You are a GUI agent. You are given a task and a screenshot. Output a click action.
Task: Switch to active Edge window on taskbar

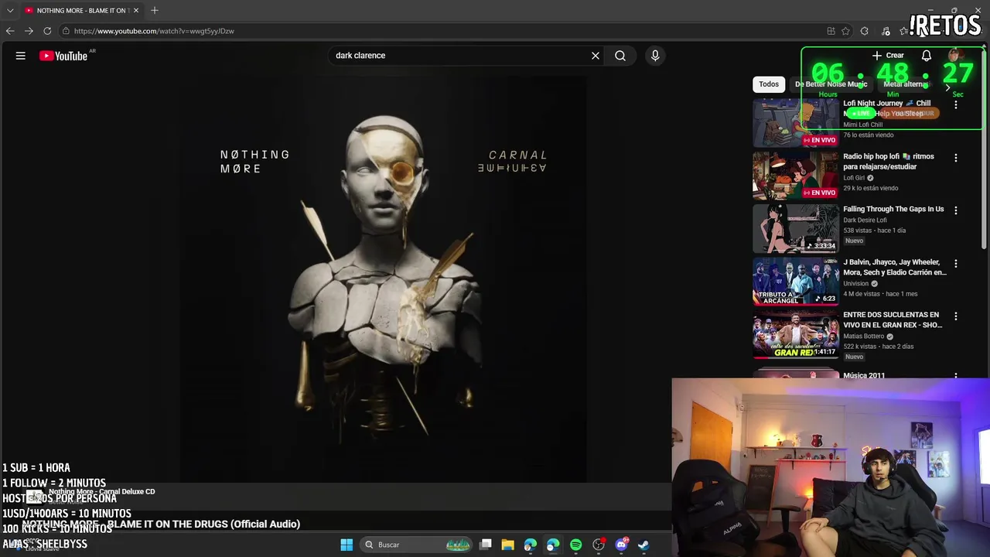coord(553,545)
